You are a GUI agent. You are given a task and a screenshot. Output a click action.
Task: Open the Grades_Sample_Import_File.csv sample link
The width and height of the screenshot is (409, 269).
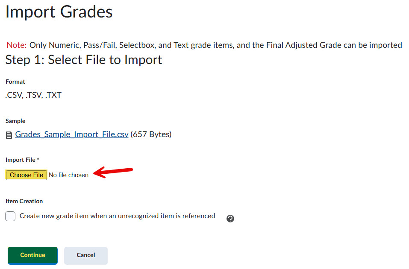point(72,134)
